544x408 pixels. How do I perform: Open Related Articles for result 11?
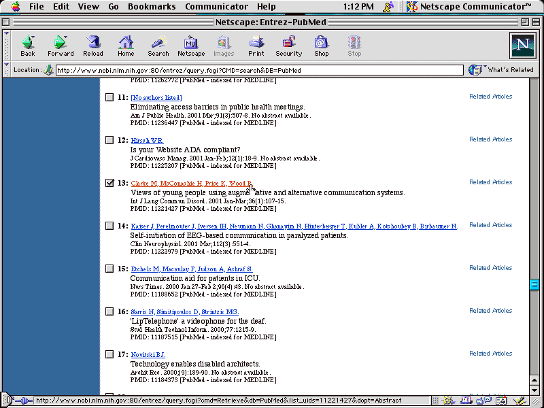pos(490,97)
